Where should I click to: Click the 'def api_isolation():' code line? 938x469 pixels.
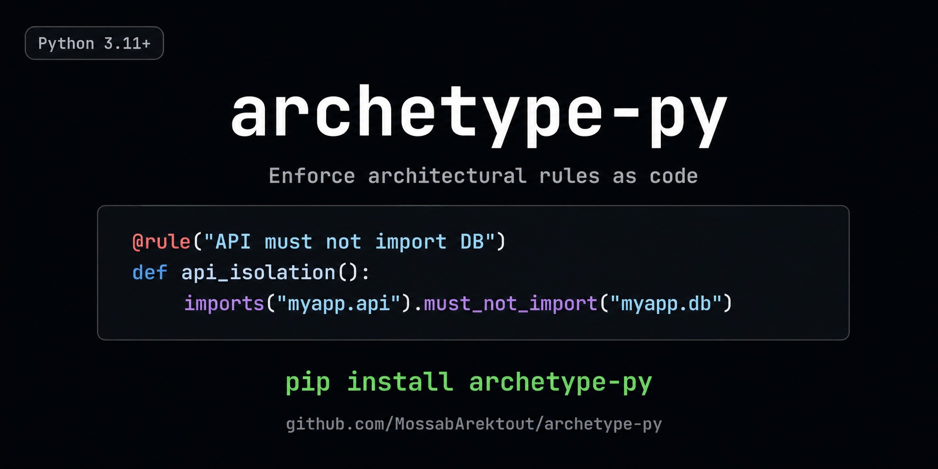tap(251, 273)
